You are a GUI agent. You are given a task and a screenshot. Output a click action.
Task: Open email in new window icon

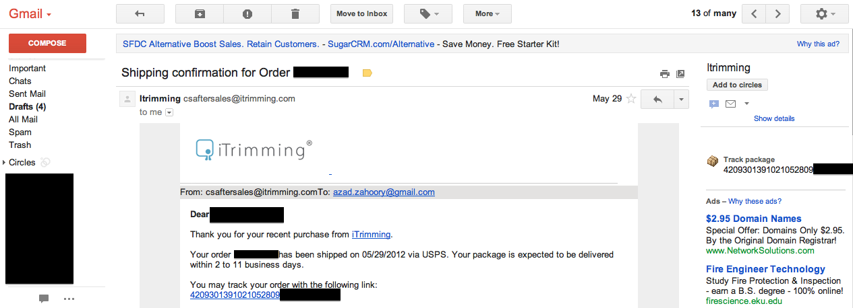(x=680, y=74)
